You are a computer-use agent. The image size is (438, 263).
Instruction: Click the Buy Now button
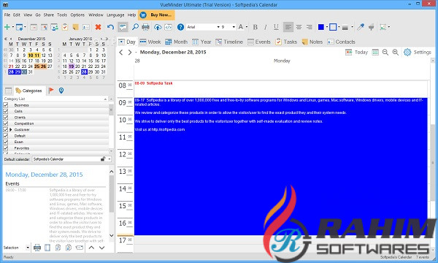[x=157, y=15]
